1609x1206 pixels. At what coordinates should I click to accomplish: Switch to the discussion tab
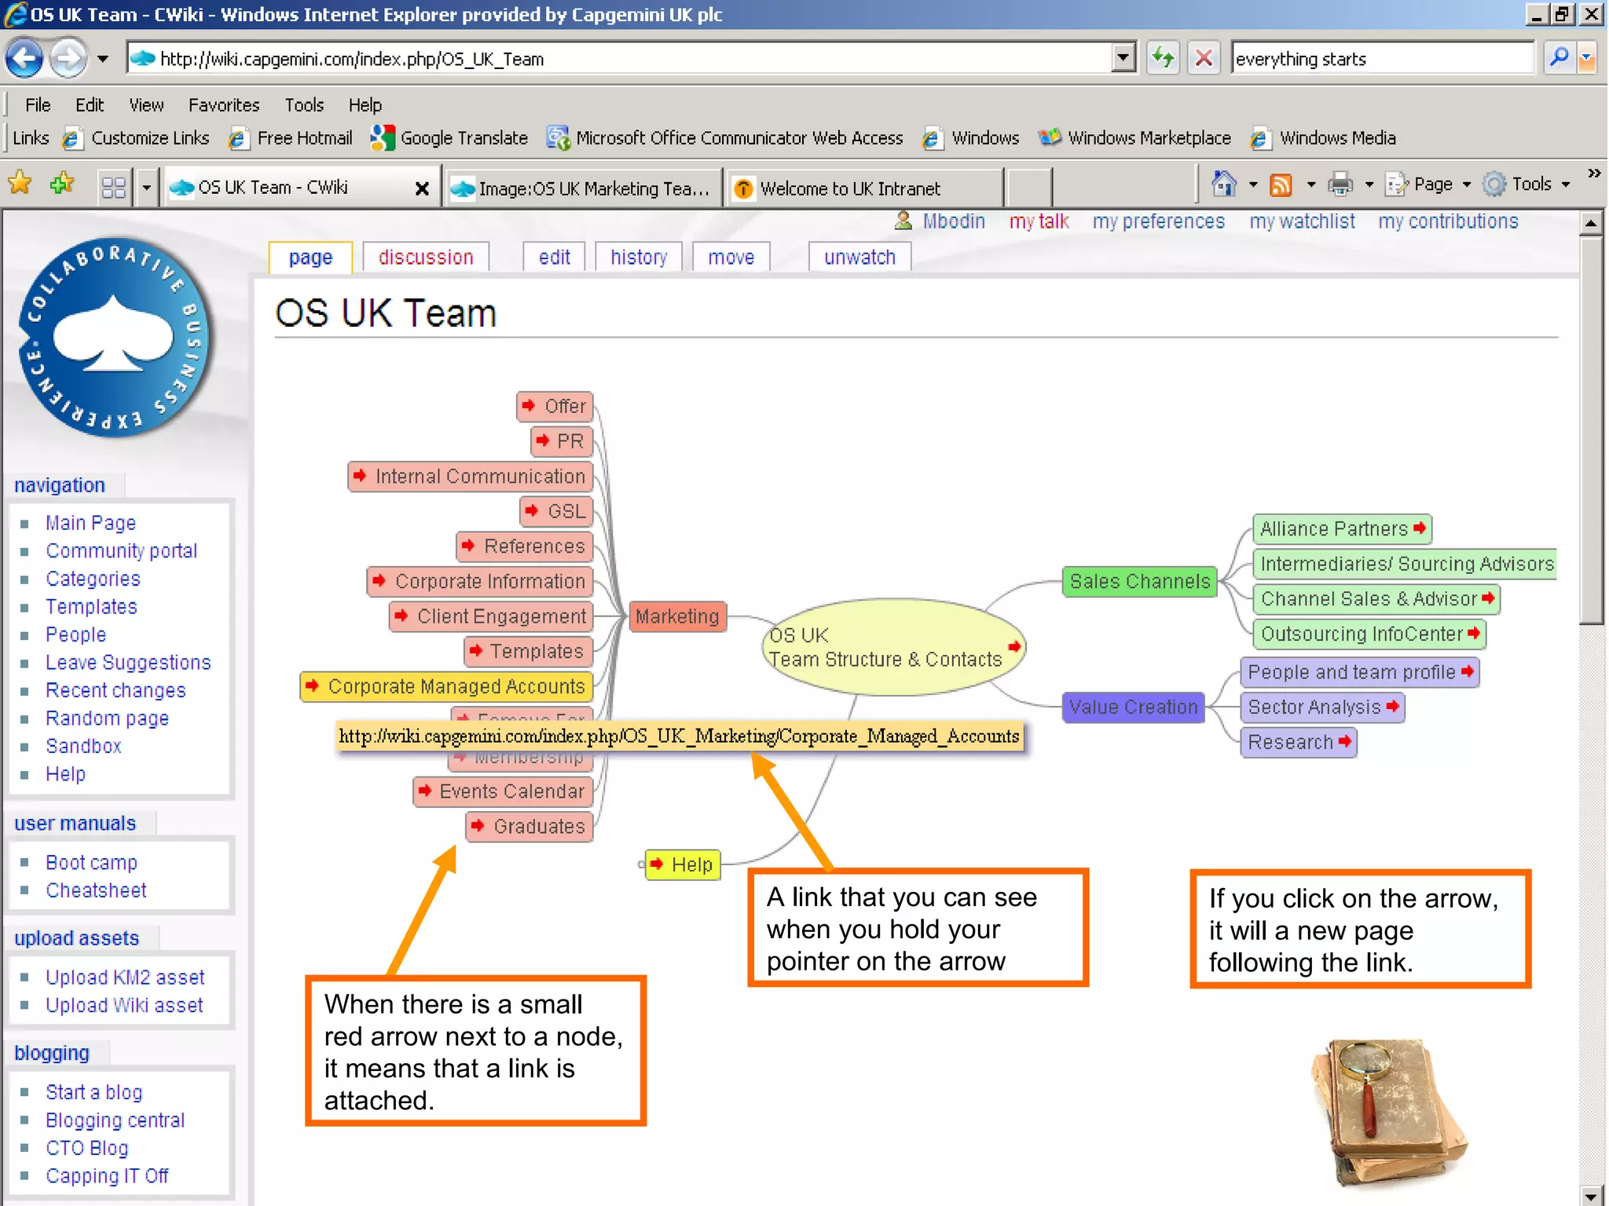point(426,258)
